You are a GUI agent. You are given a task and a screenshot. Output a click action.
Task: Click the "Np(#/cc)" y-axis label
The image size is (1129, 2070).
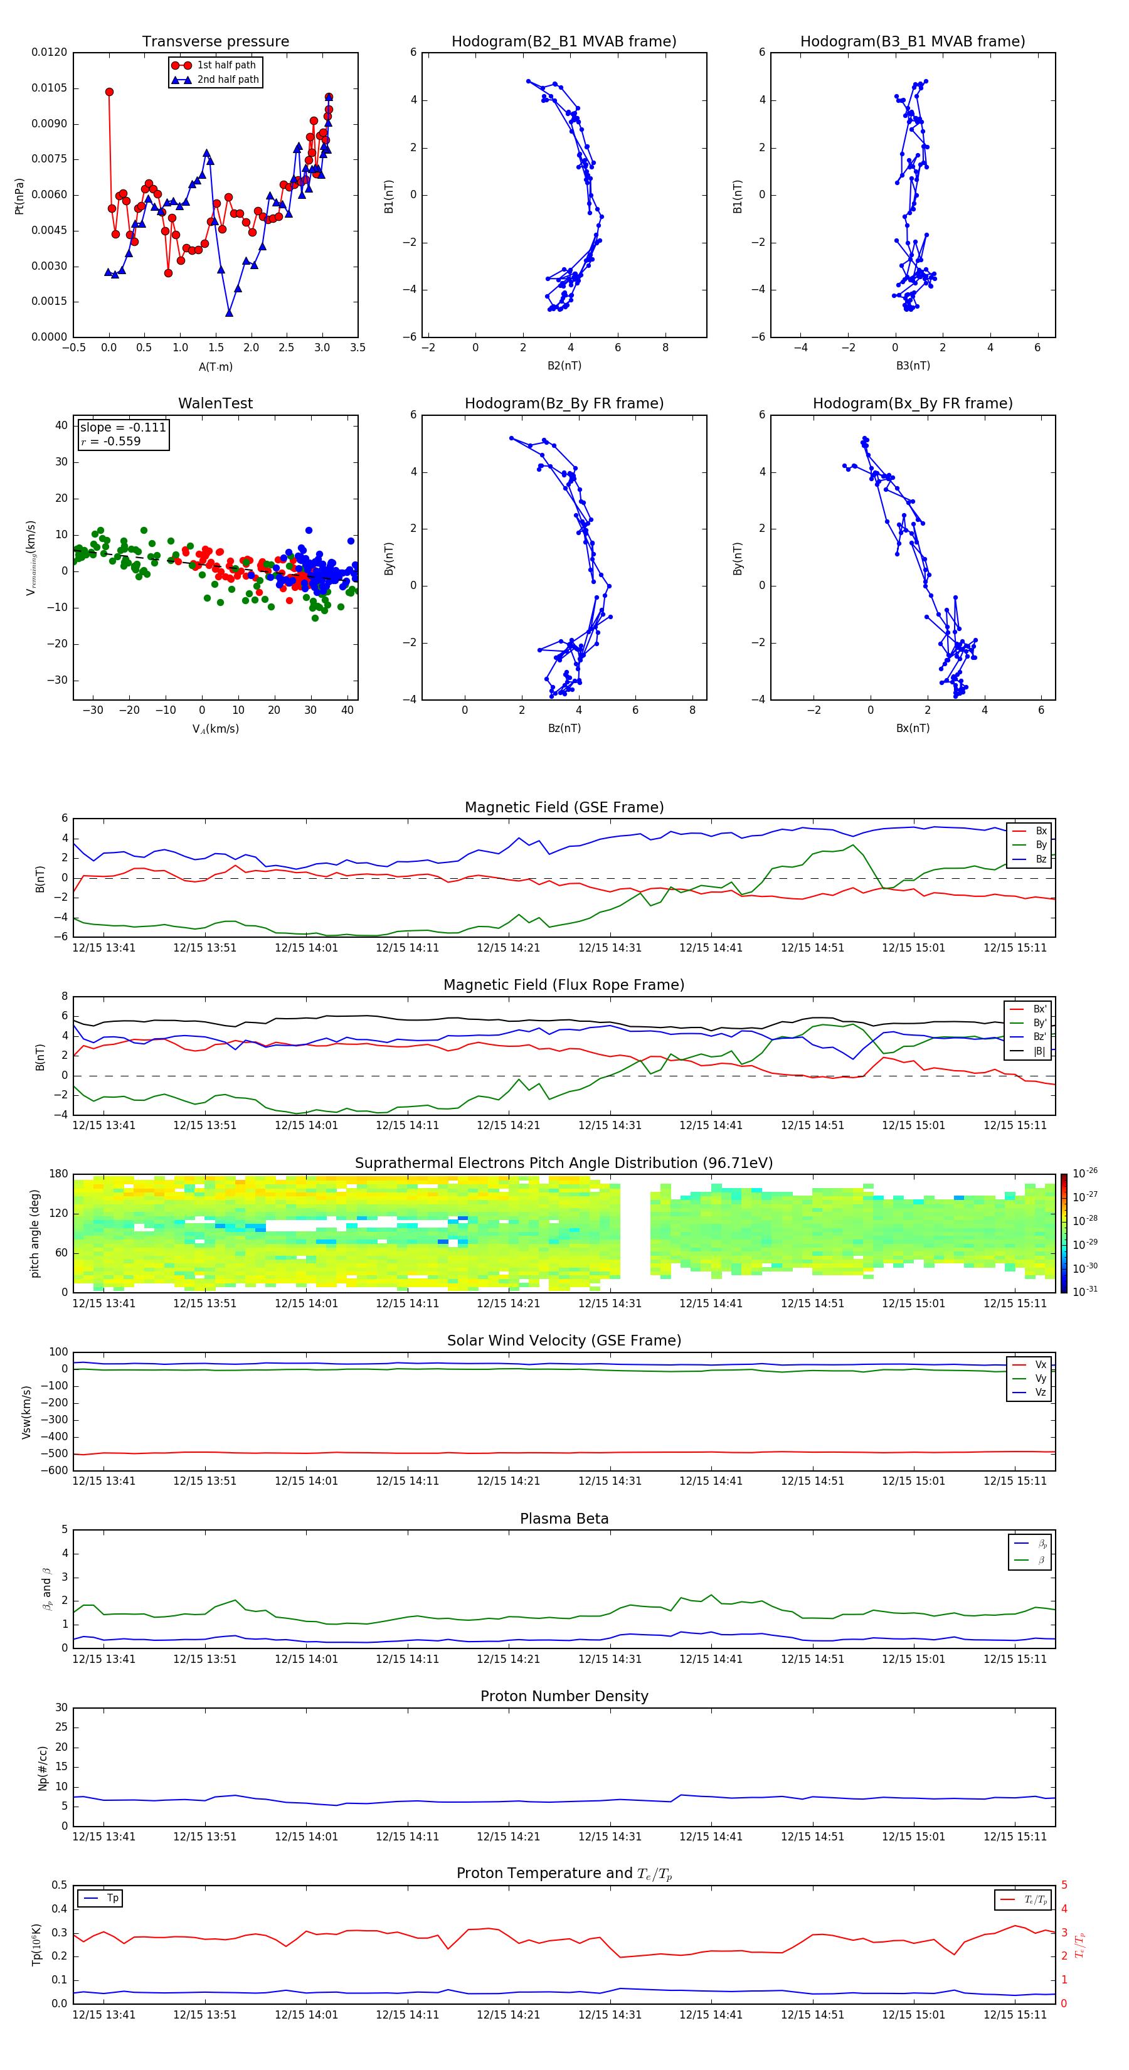43,1768
